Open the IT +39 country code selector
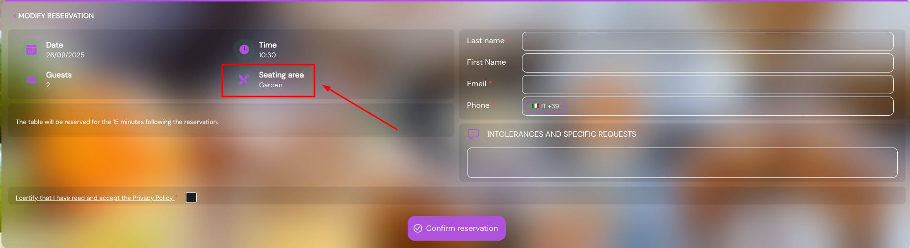Image resolution: width=910 pixels, height=248 pixels. [x=545, y=106]
